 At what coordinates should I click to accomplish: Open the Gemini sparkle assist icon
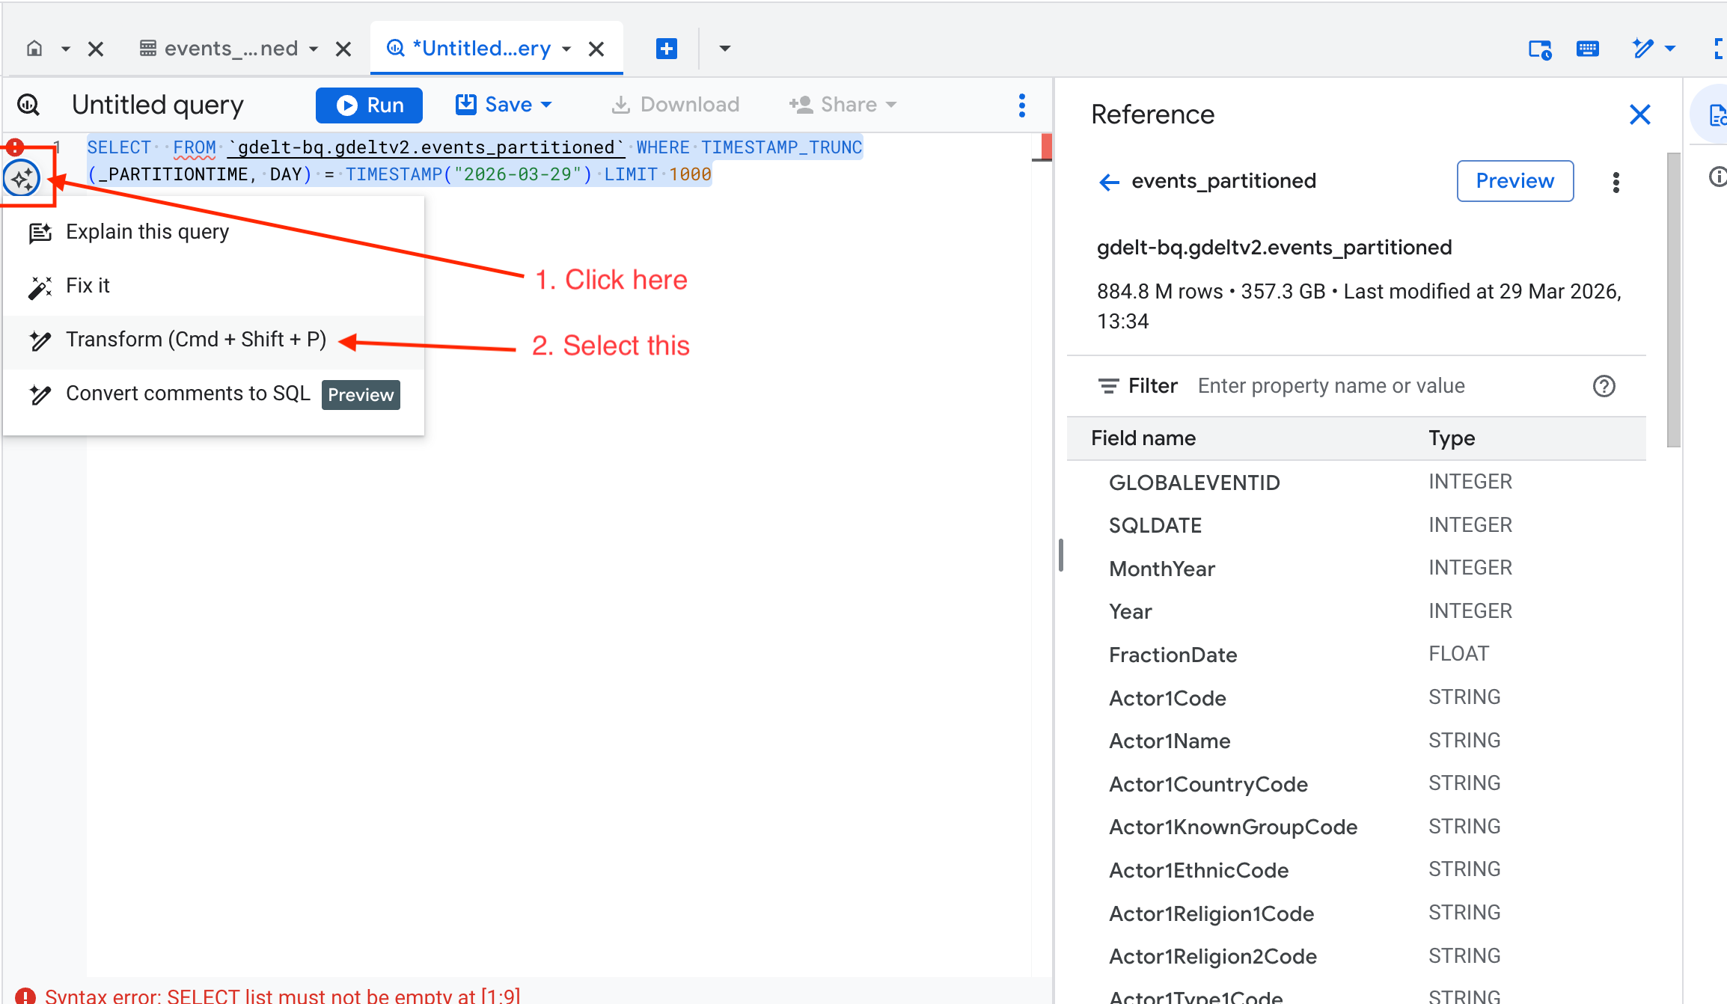point(22,179)
